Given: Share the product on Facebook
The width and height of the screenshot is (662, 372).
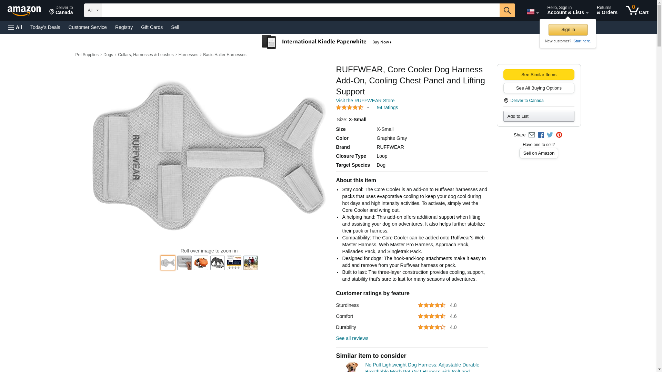Looking at the screenshot, I should coord(541,135).
